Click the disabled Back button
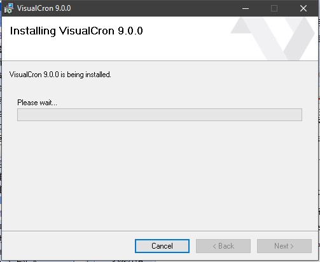 223,246
